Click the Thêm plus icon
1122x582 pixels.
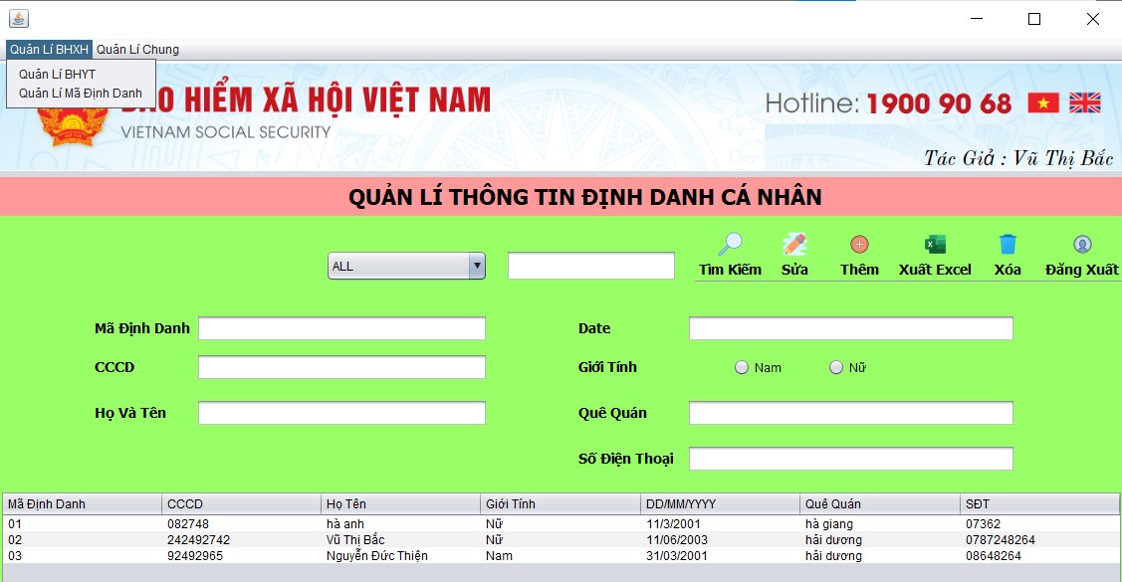click(x=859, y=245)
